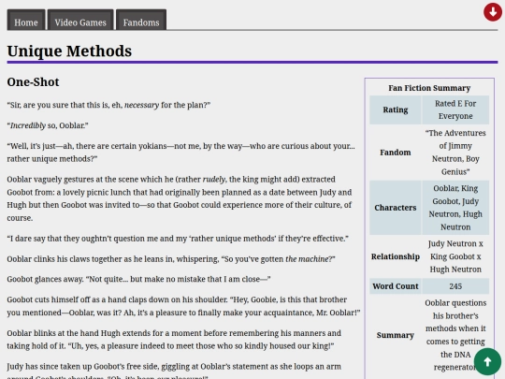
Task: Select the Summary label cell
Action: (x=396, y=335)
